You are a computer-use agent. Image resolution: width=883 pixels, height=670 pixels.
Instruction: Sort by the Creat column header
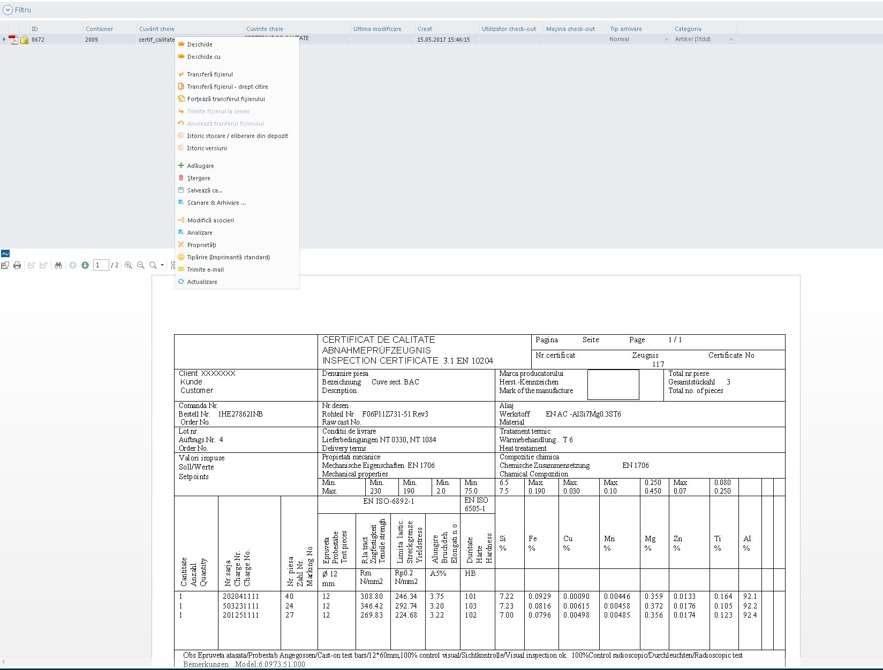click(x=425, y=29)
